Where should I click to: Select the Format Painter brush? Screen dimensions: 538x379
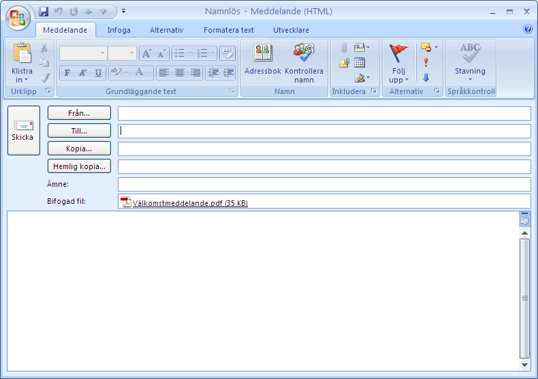point(44,78)
